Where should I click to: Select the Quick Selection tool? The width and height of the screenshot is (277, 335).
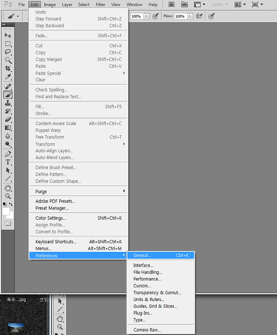tap(8, 60)
